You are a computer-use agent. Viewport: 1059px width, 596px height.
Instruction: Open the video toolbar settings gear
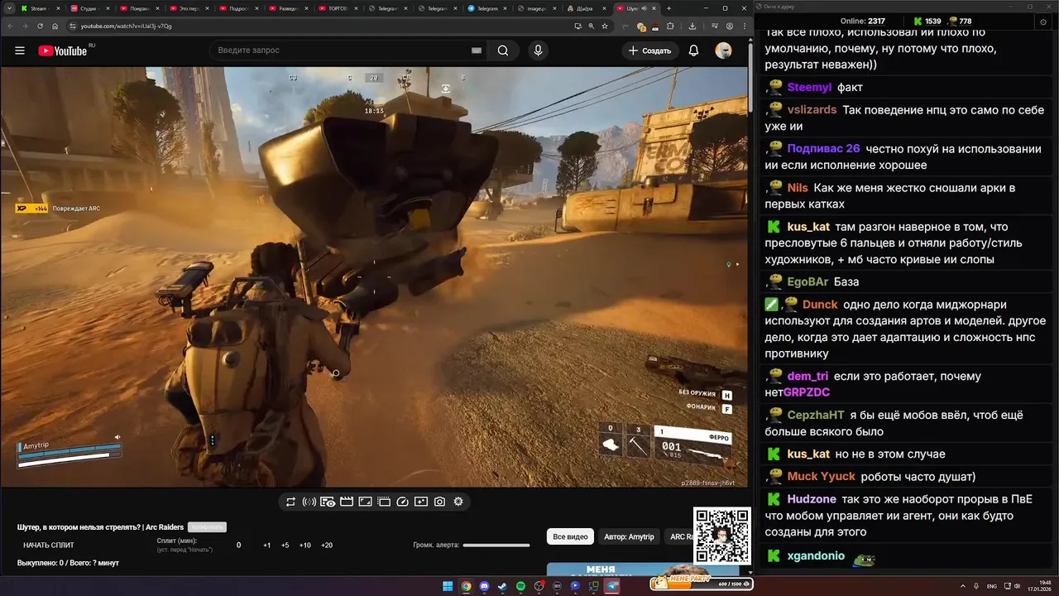pyautogui.click(x=458, y=502)
